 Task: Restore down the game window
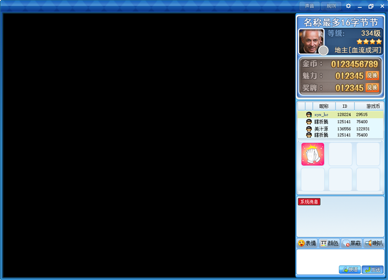[371, 6]
